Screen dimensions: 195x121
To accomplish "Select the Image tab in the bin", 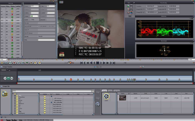I will tap(104, 91).
